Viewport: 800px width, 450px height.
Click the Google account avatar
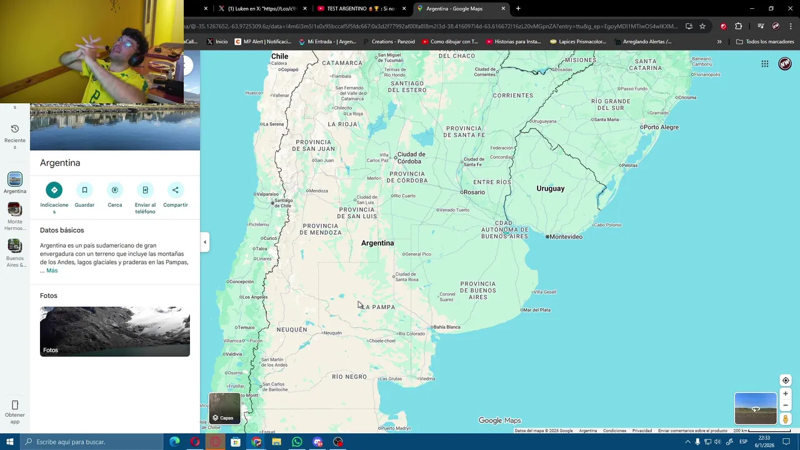tap(785, 64)
